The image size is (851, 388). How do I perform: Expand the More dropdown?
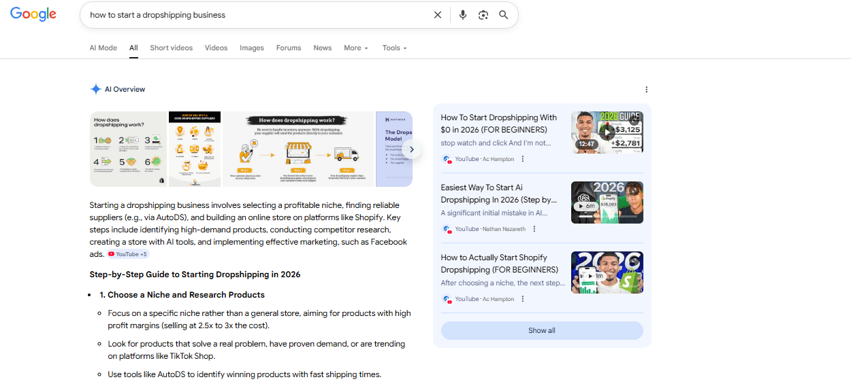point(356,48)
